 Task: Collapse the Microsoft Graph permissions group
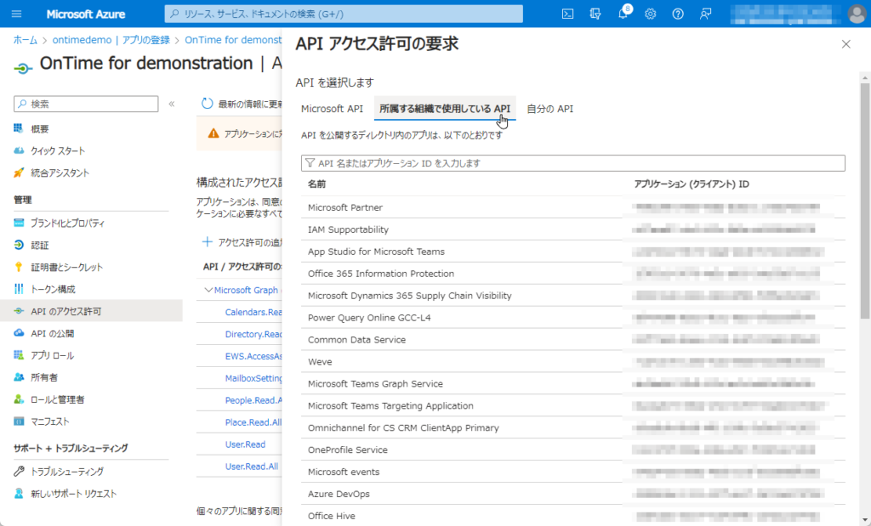[x=208, y=290]
